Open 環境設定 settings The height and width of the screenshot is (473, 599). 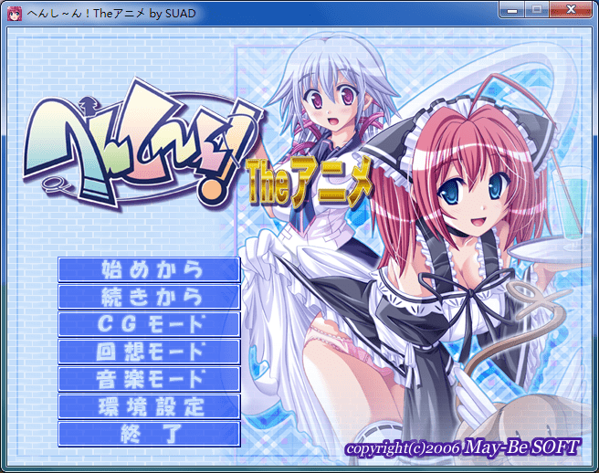click(149, 406)
